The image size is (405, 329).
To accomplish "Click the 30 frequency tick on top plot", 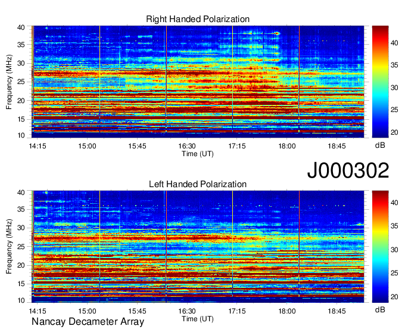I will pyautogui.click(x=21, y=63).
